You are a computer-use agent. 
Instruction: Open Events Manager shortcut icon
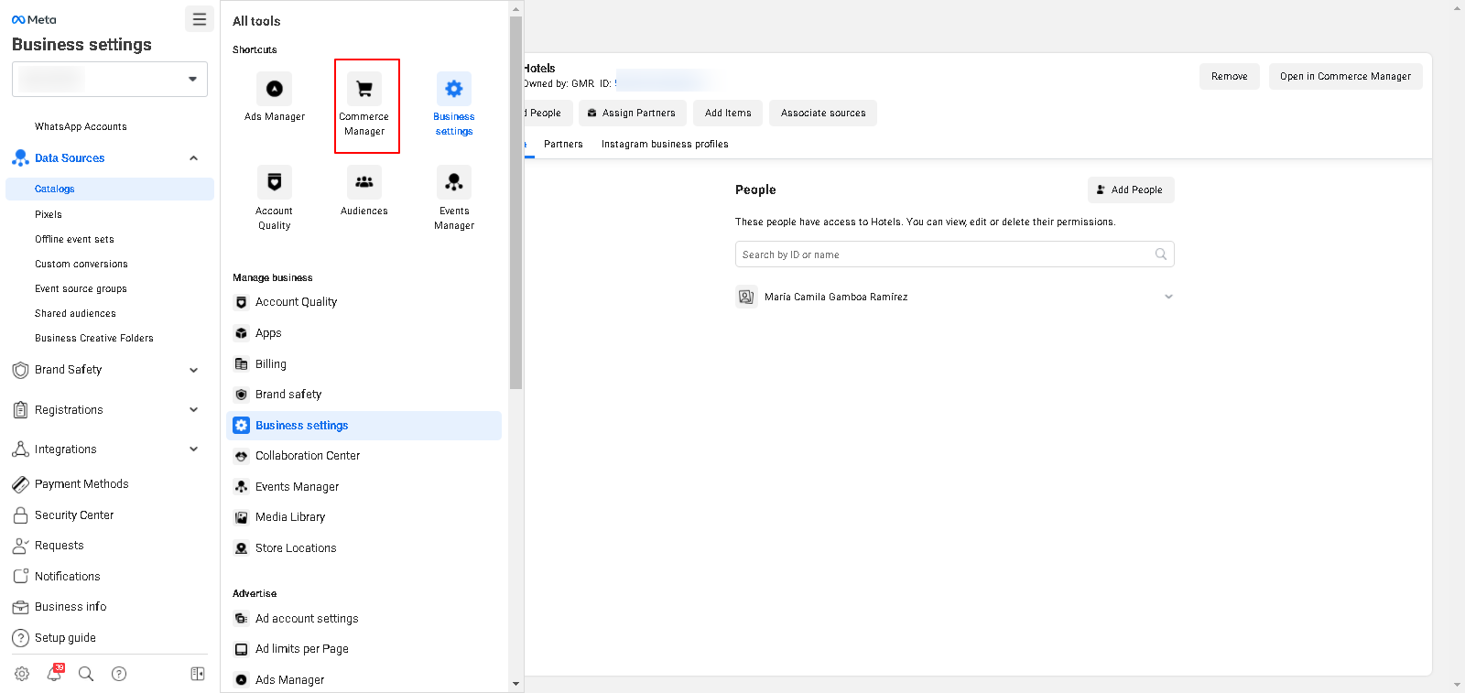click(454, 182)
